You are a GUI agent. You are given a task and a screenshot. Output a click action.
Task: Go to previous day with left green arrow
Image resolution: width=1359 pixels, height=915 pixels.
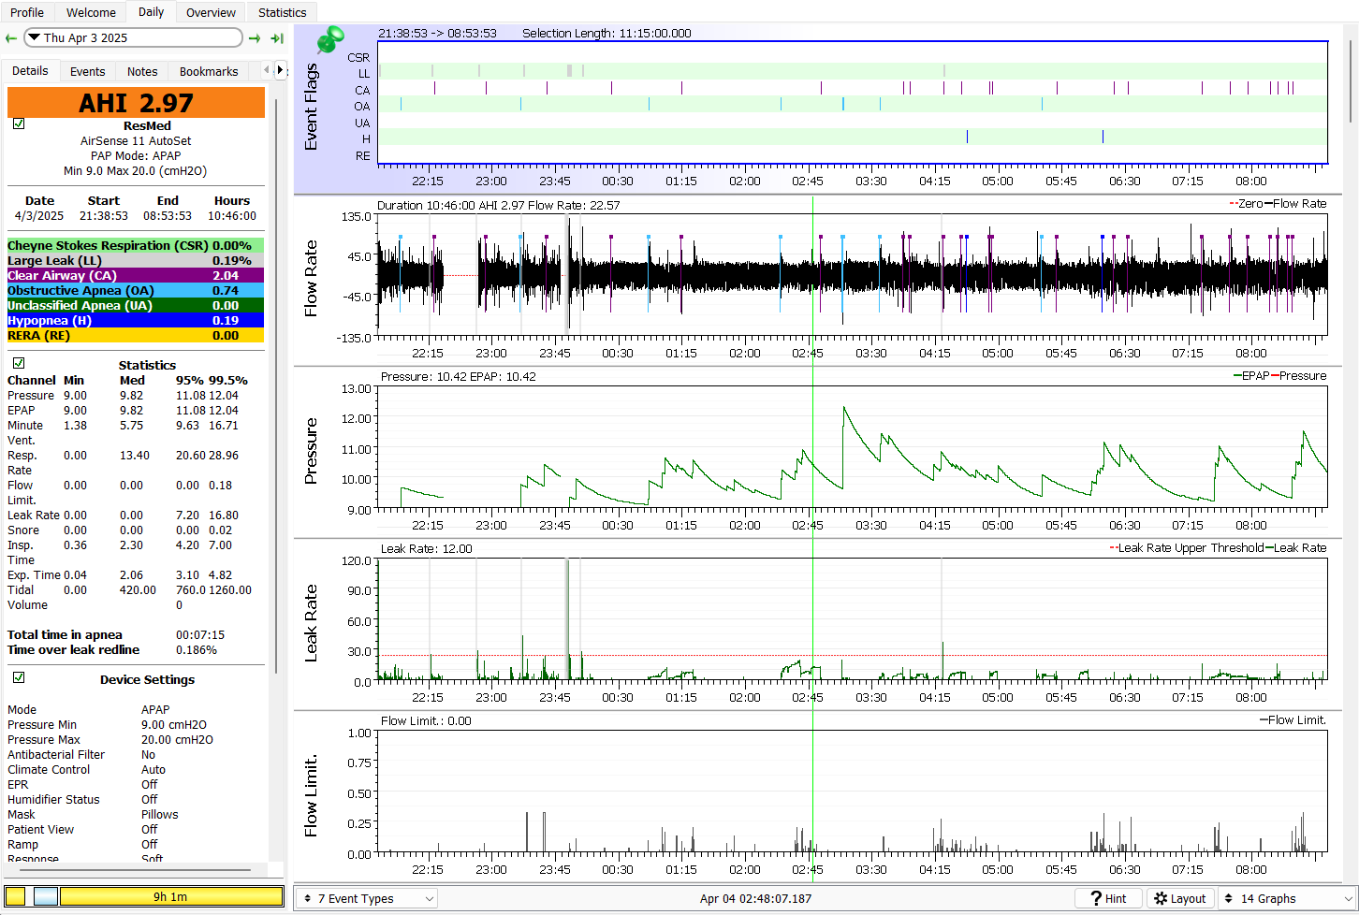click(x=11, y=38)
